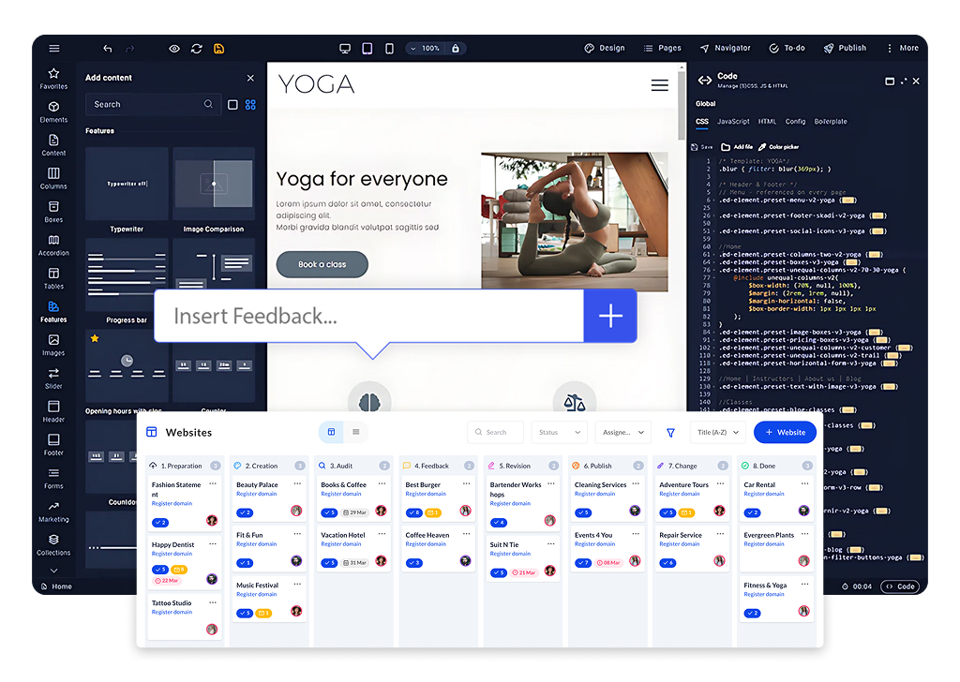The width and height of the screenshot is (960, 682).
Task: Click the redo arrow icon
Action: coord(129,49)
